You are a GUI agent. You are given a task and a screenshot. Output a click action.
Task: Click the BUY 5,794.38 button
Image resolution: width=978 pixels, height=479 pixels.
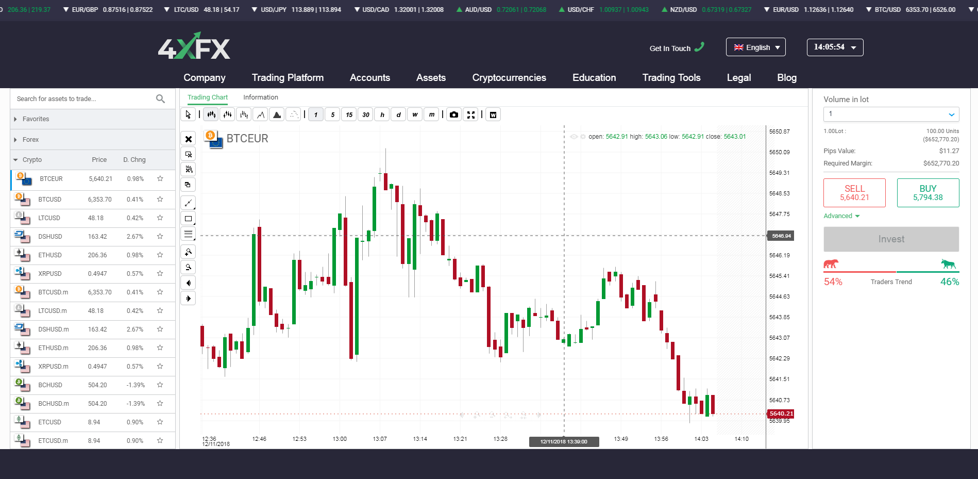[x=928, y=193]
